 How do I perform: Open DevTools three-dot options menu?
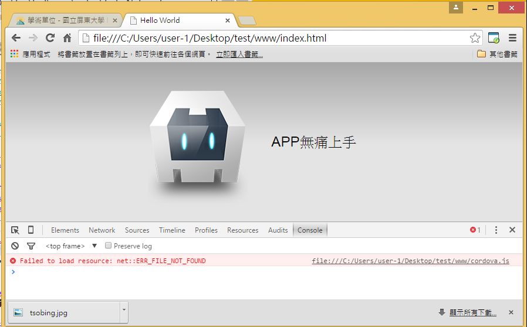(x=496, y=230)
